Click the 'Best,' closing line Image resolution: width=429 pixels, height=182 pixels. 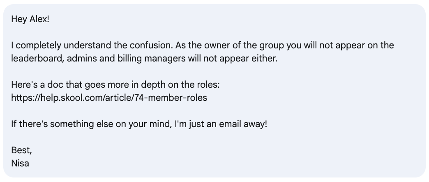(x=21, y=150)
